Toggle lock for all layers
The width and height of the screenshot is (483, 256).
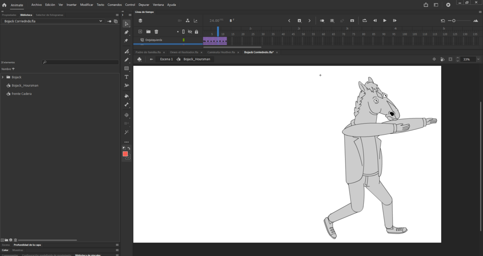[196, 32]
